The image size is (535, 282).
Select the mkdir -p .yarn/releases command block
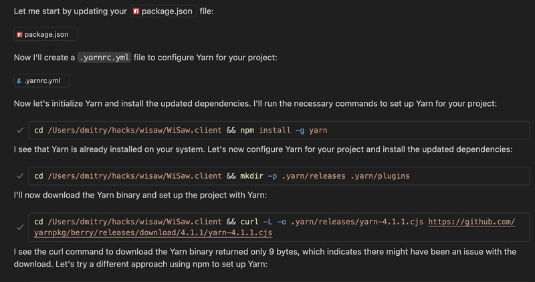pos(279,176)
